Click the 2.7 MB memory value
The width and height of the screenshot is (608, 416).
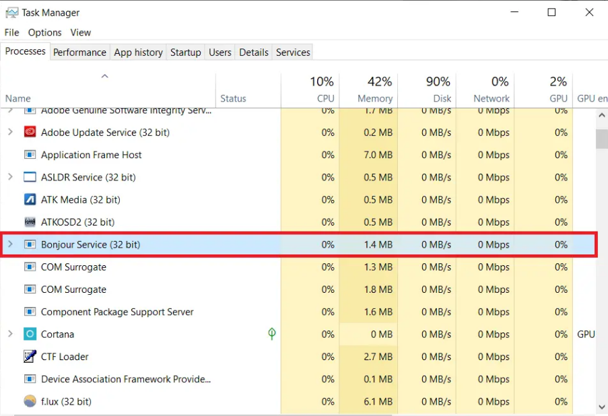[x=378, y=357]
